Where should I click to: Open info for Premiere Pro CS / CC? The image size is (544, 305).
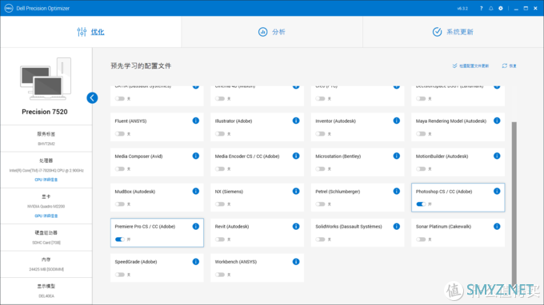click(x=196, y=227)
